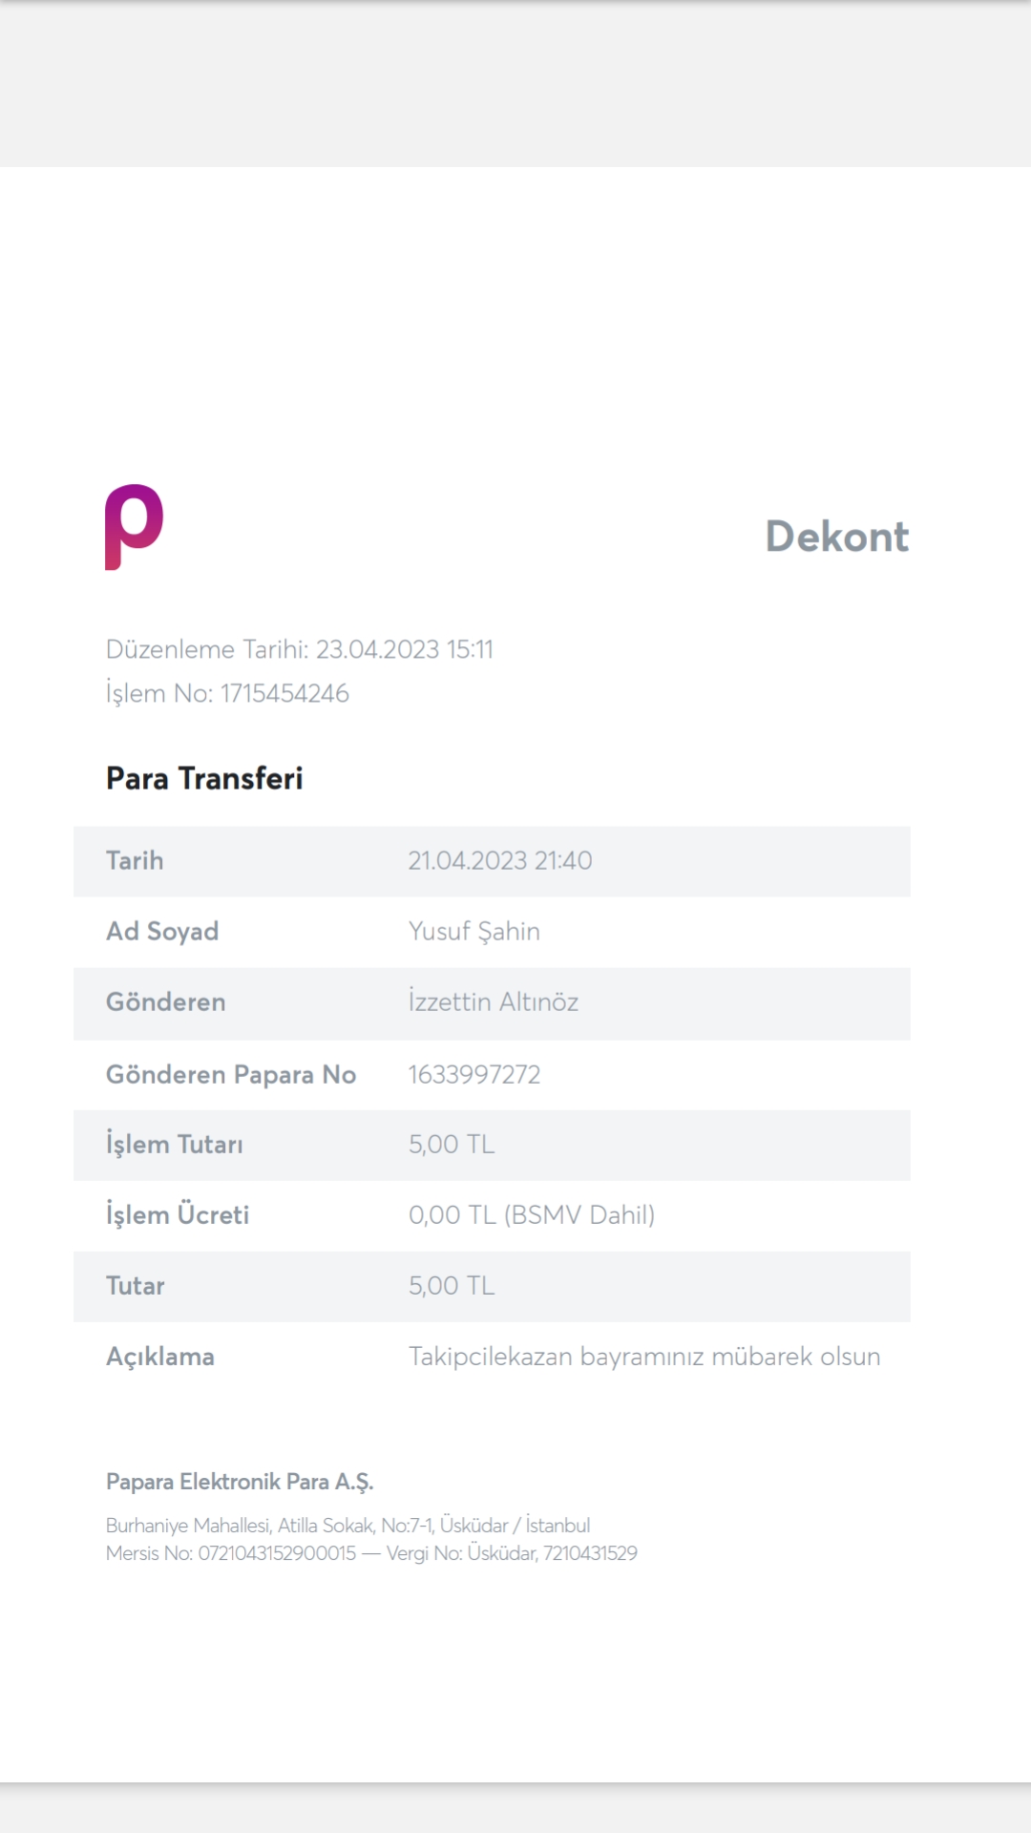Click the İşlem Tutarı amount 5,00 TL
This screenshot has height=1833, width=1031.
coord(452,1144)
